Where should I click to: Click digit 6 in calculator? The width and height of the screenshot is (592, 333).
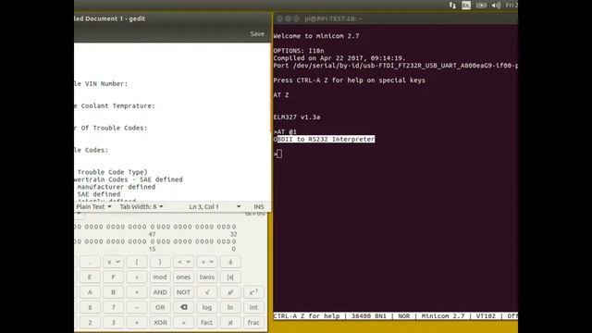coord(90,307)
